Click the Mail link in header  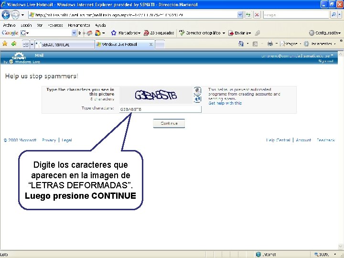[x=39, y=55]
